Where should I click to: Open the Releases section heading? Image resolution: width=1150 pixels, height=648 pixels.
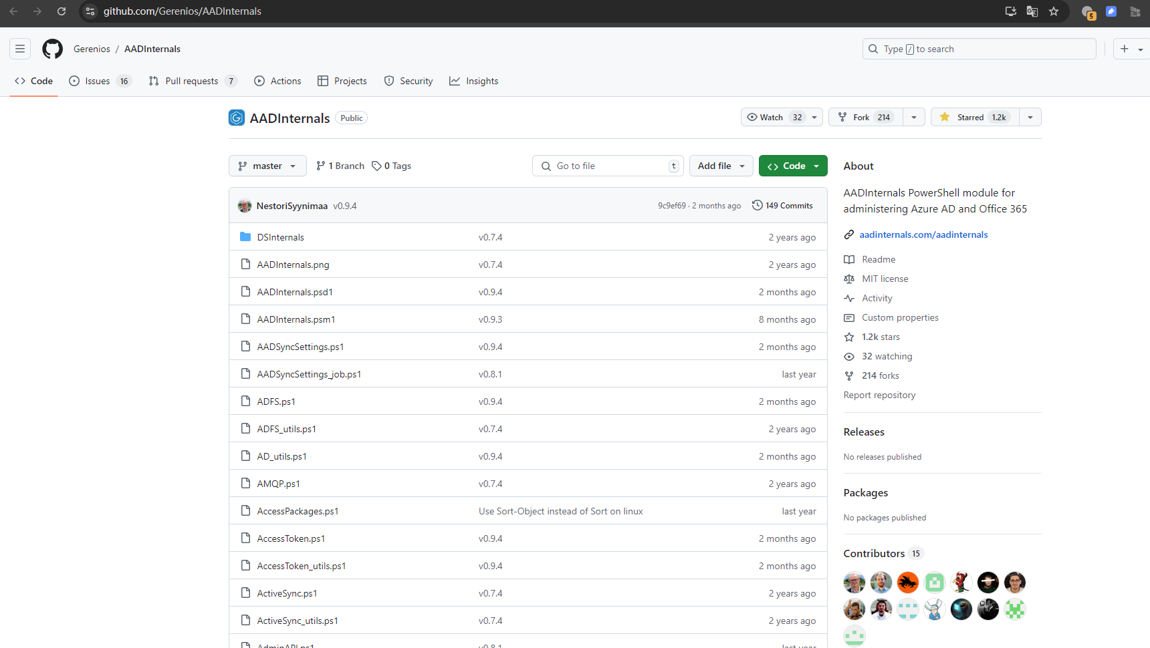[x=864, y=432]
